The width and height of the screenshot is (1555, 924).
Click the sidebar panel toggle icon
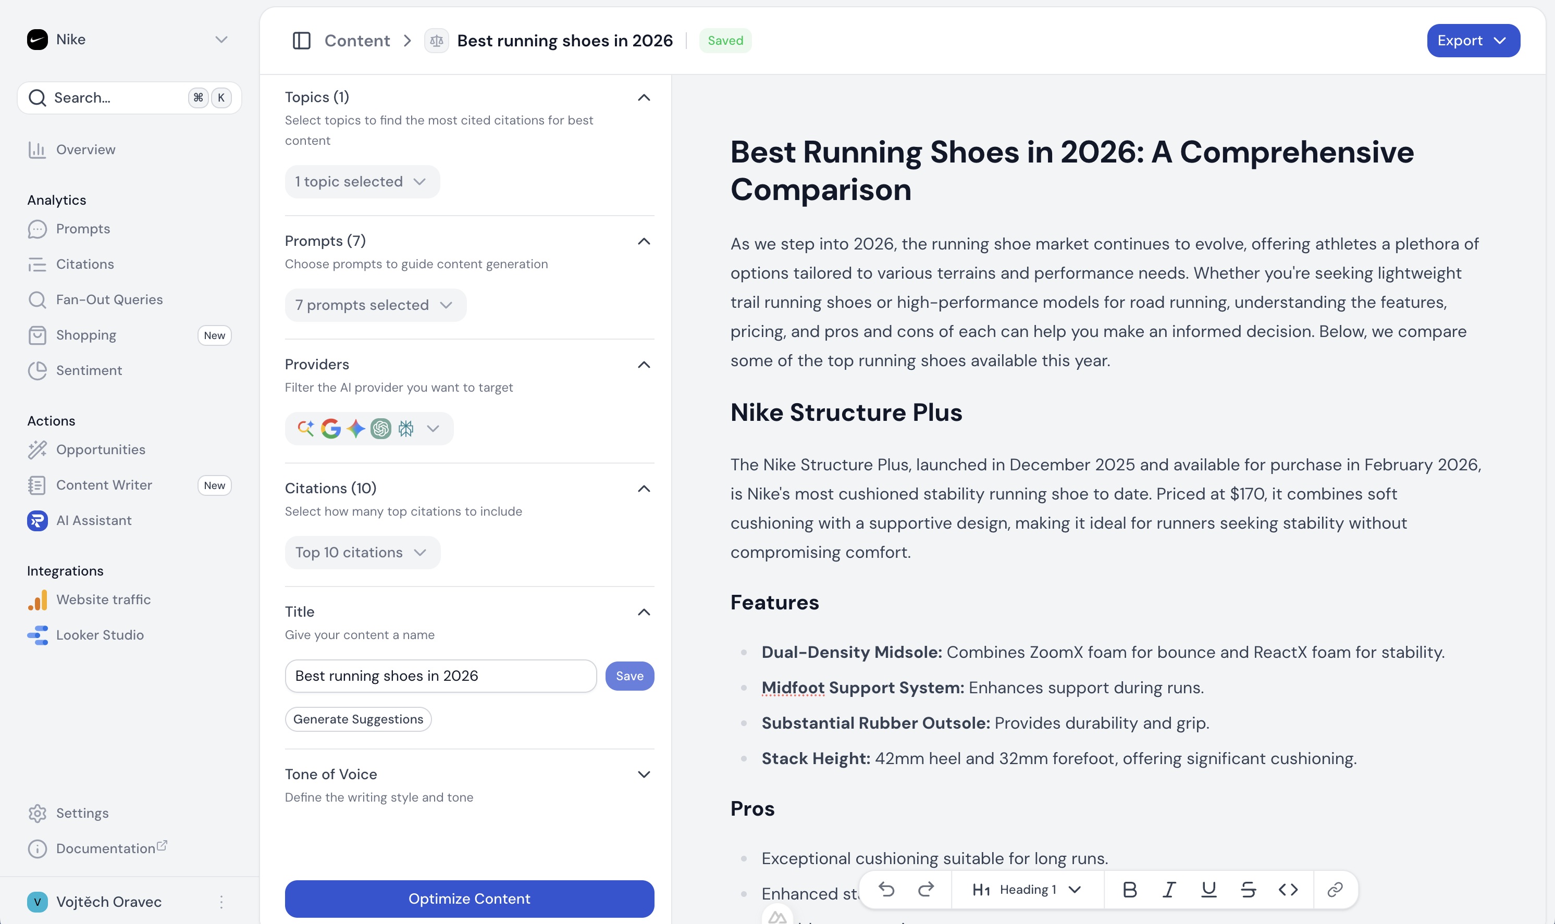pos(301,41)
